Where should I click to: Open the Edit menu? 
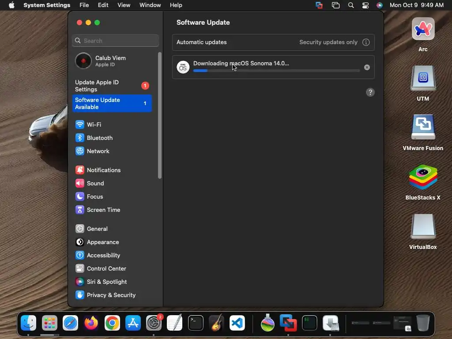[x=103, y=5]
